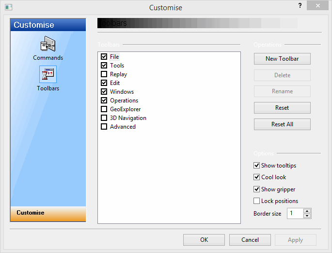Viewport: 332px width, 253px height.
Task: Click the Rename button
Action: click(282, 91)
